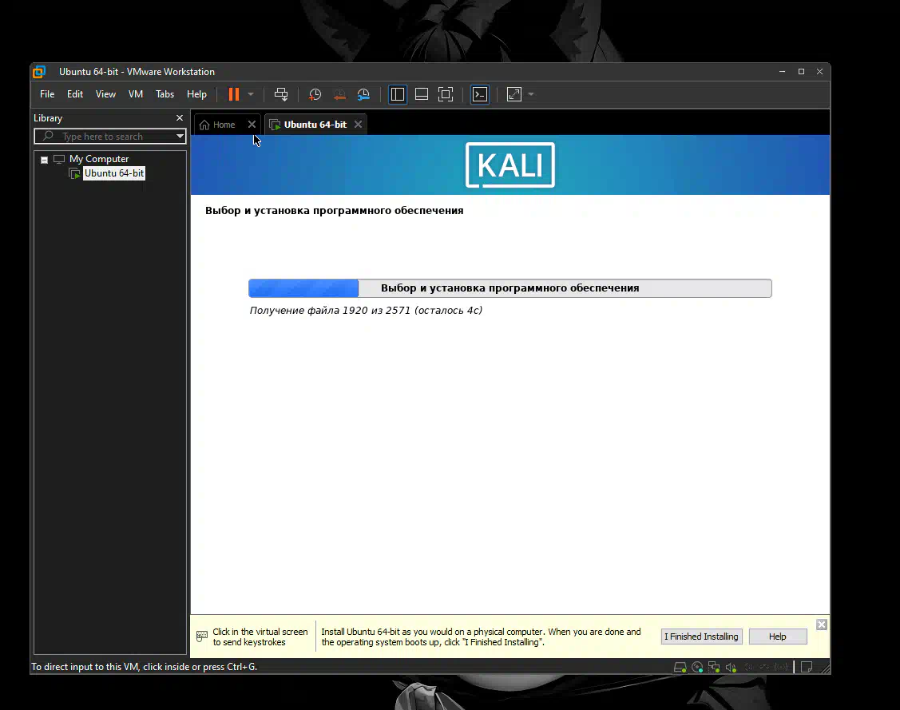
Task: Click the installation progress bar
Action: click(x=509, y=288)
